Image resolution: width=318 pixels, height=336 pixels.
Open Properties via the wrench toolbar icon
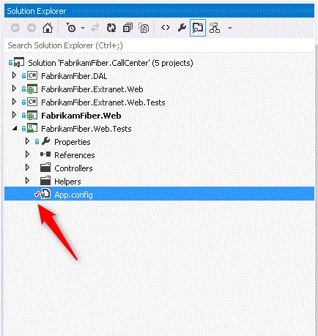click(182, 28)
